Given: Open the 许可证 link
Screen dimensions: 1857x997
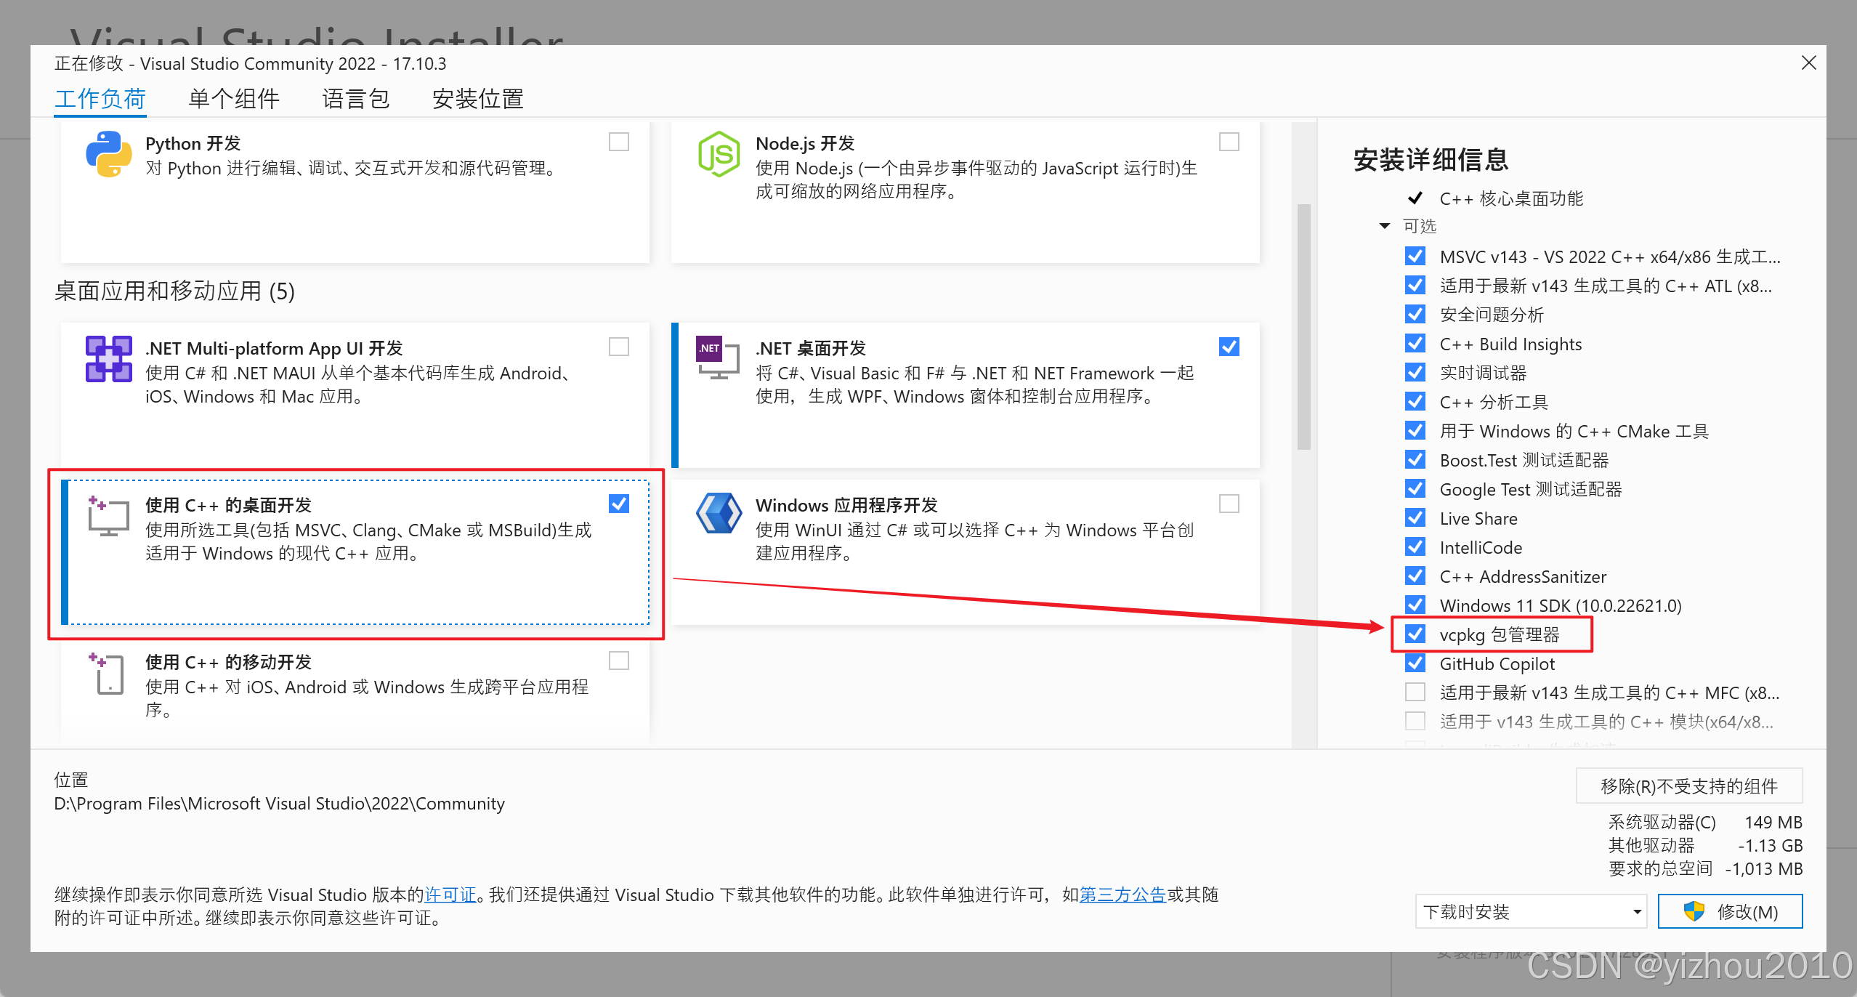Looking at the screenshot, I should pyautogui.click(x=450, y=895).
